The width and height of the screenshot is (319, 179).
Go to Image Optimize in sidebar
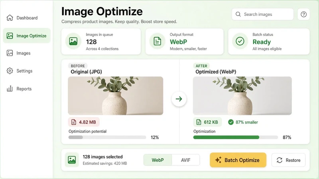(27, 36)
